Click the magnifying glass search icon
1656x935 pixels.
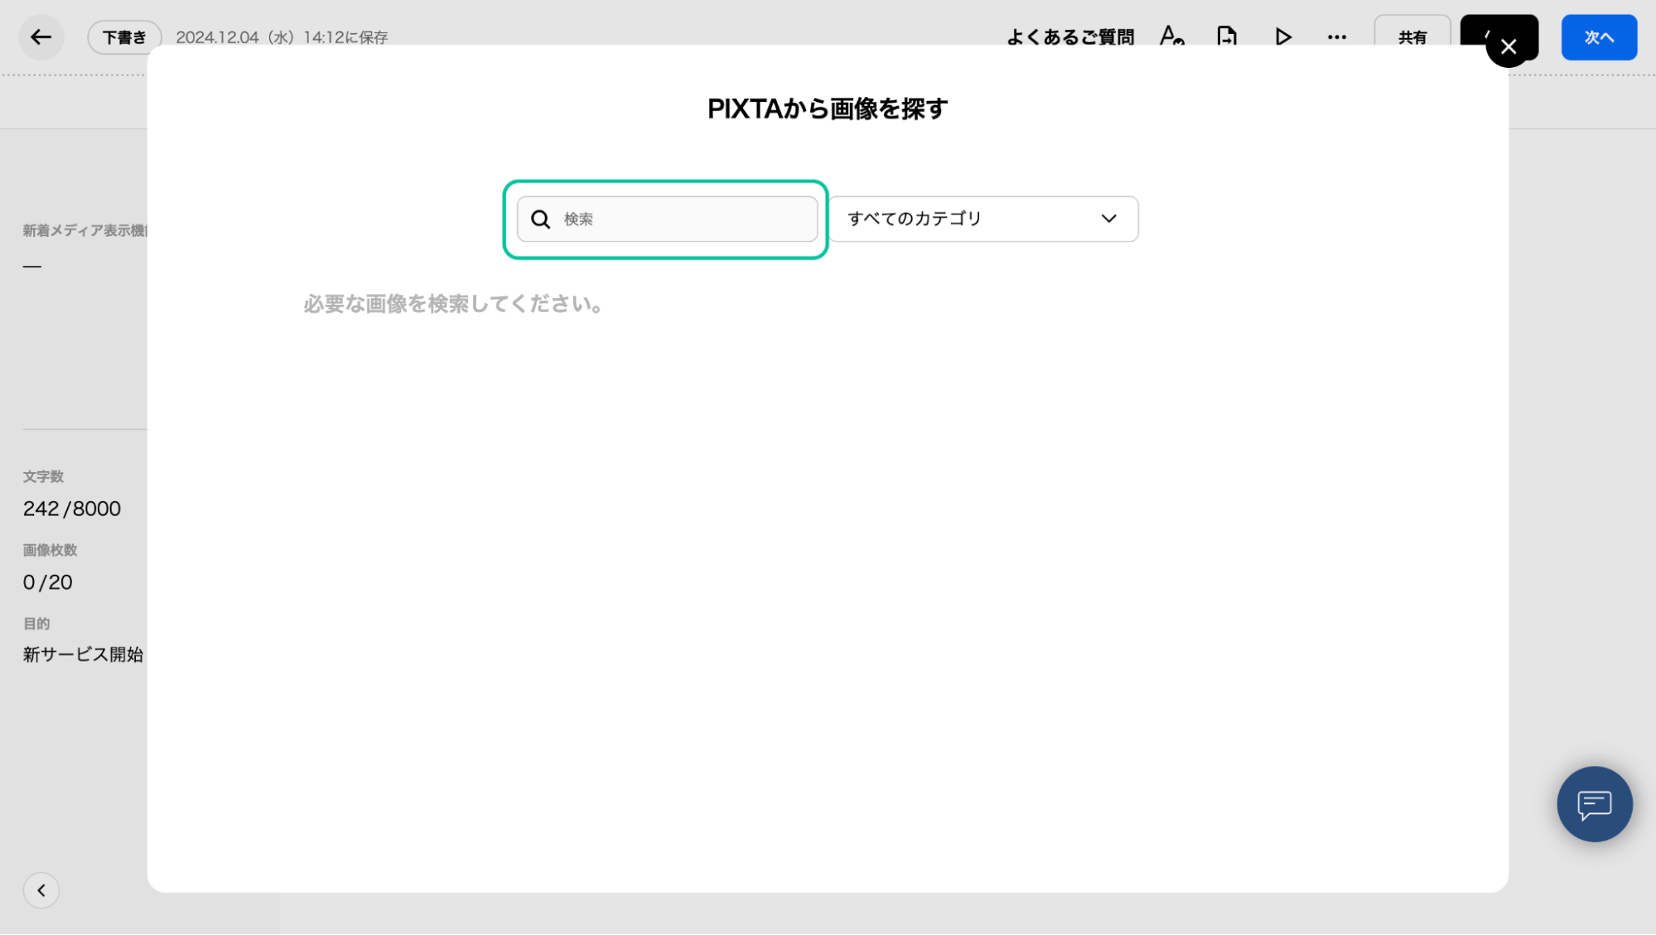[x=541, y=219]
